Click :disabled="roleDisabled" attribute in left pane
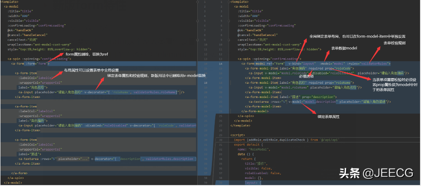Screen dimensions: 421x186 click(106, 125)
